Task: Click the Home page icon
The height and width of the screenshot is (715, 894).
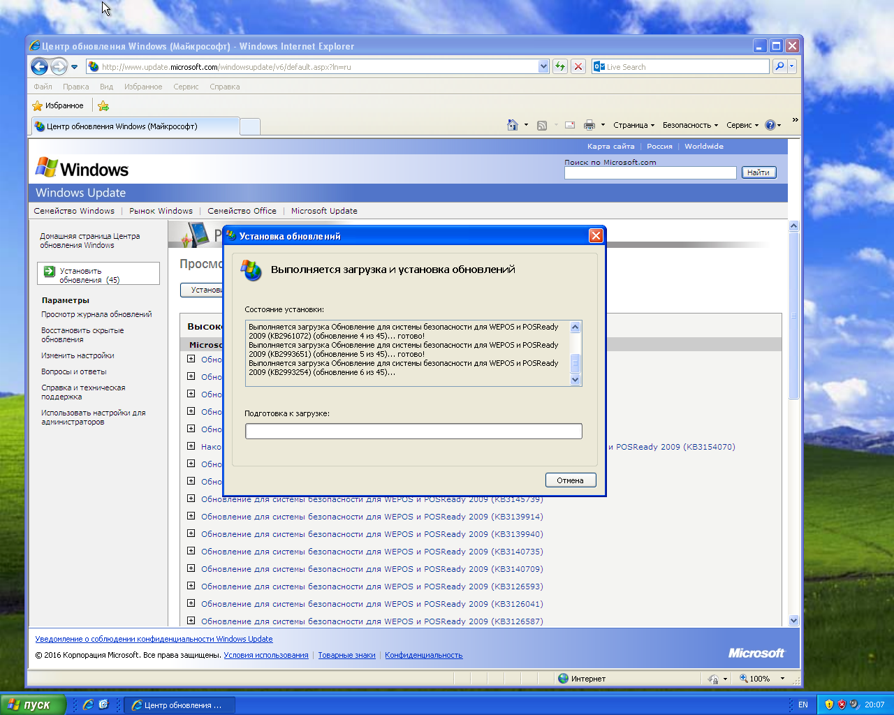Action: 513,125
